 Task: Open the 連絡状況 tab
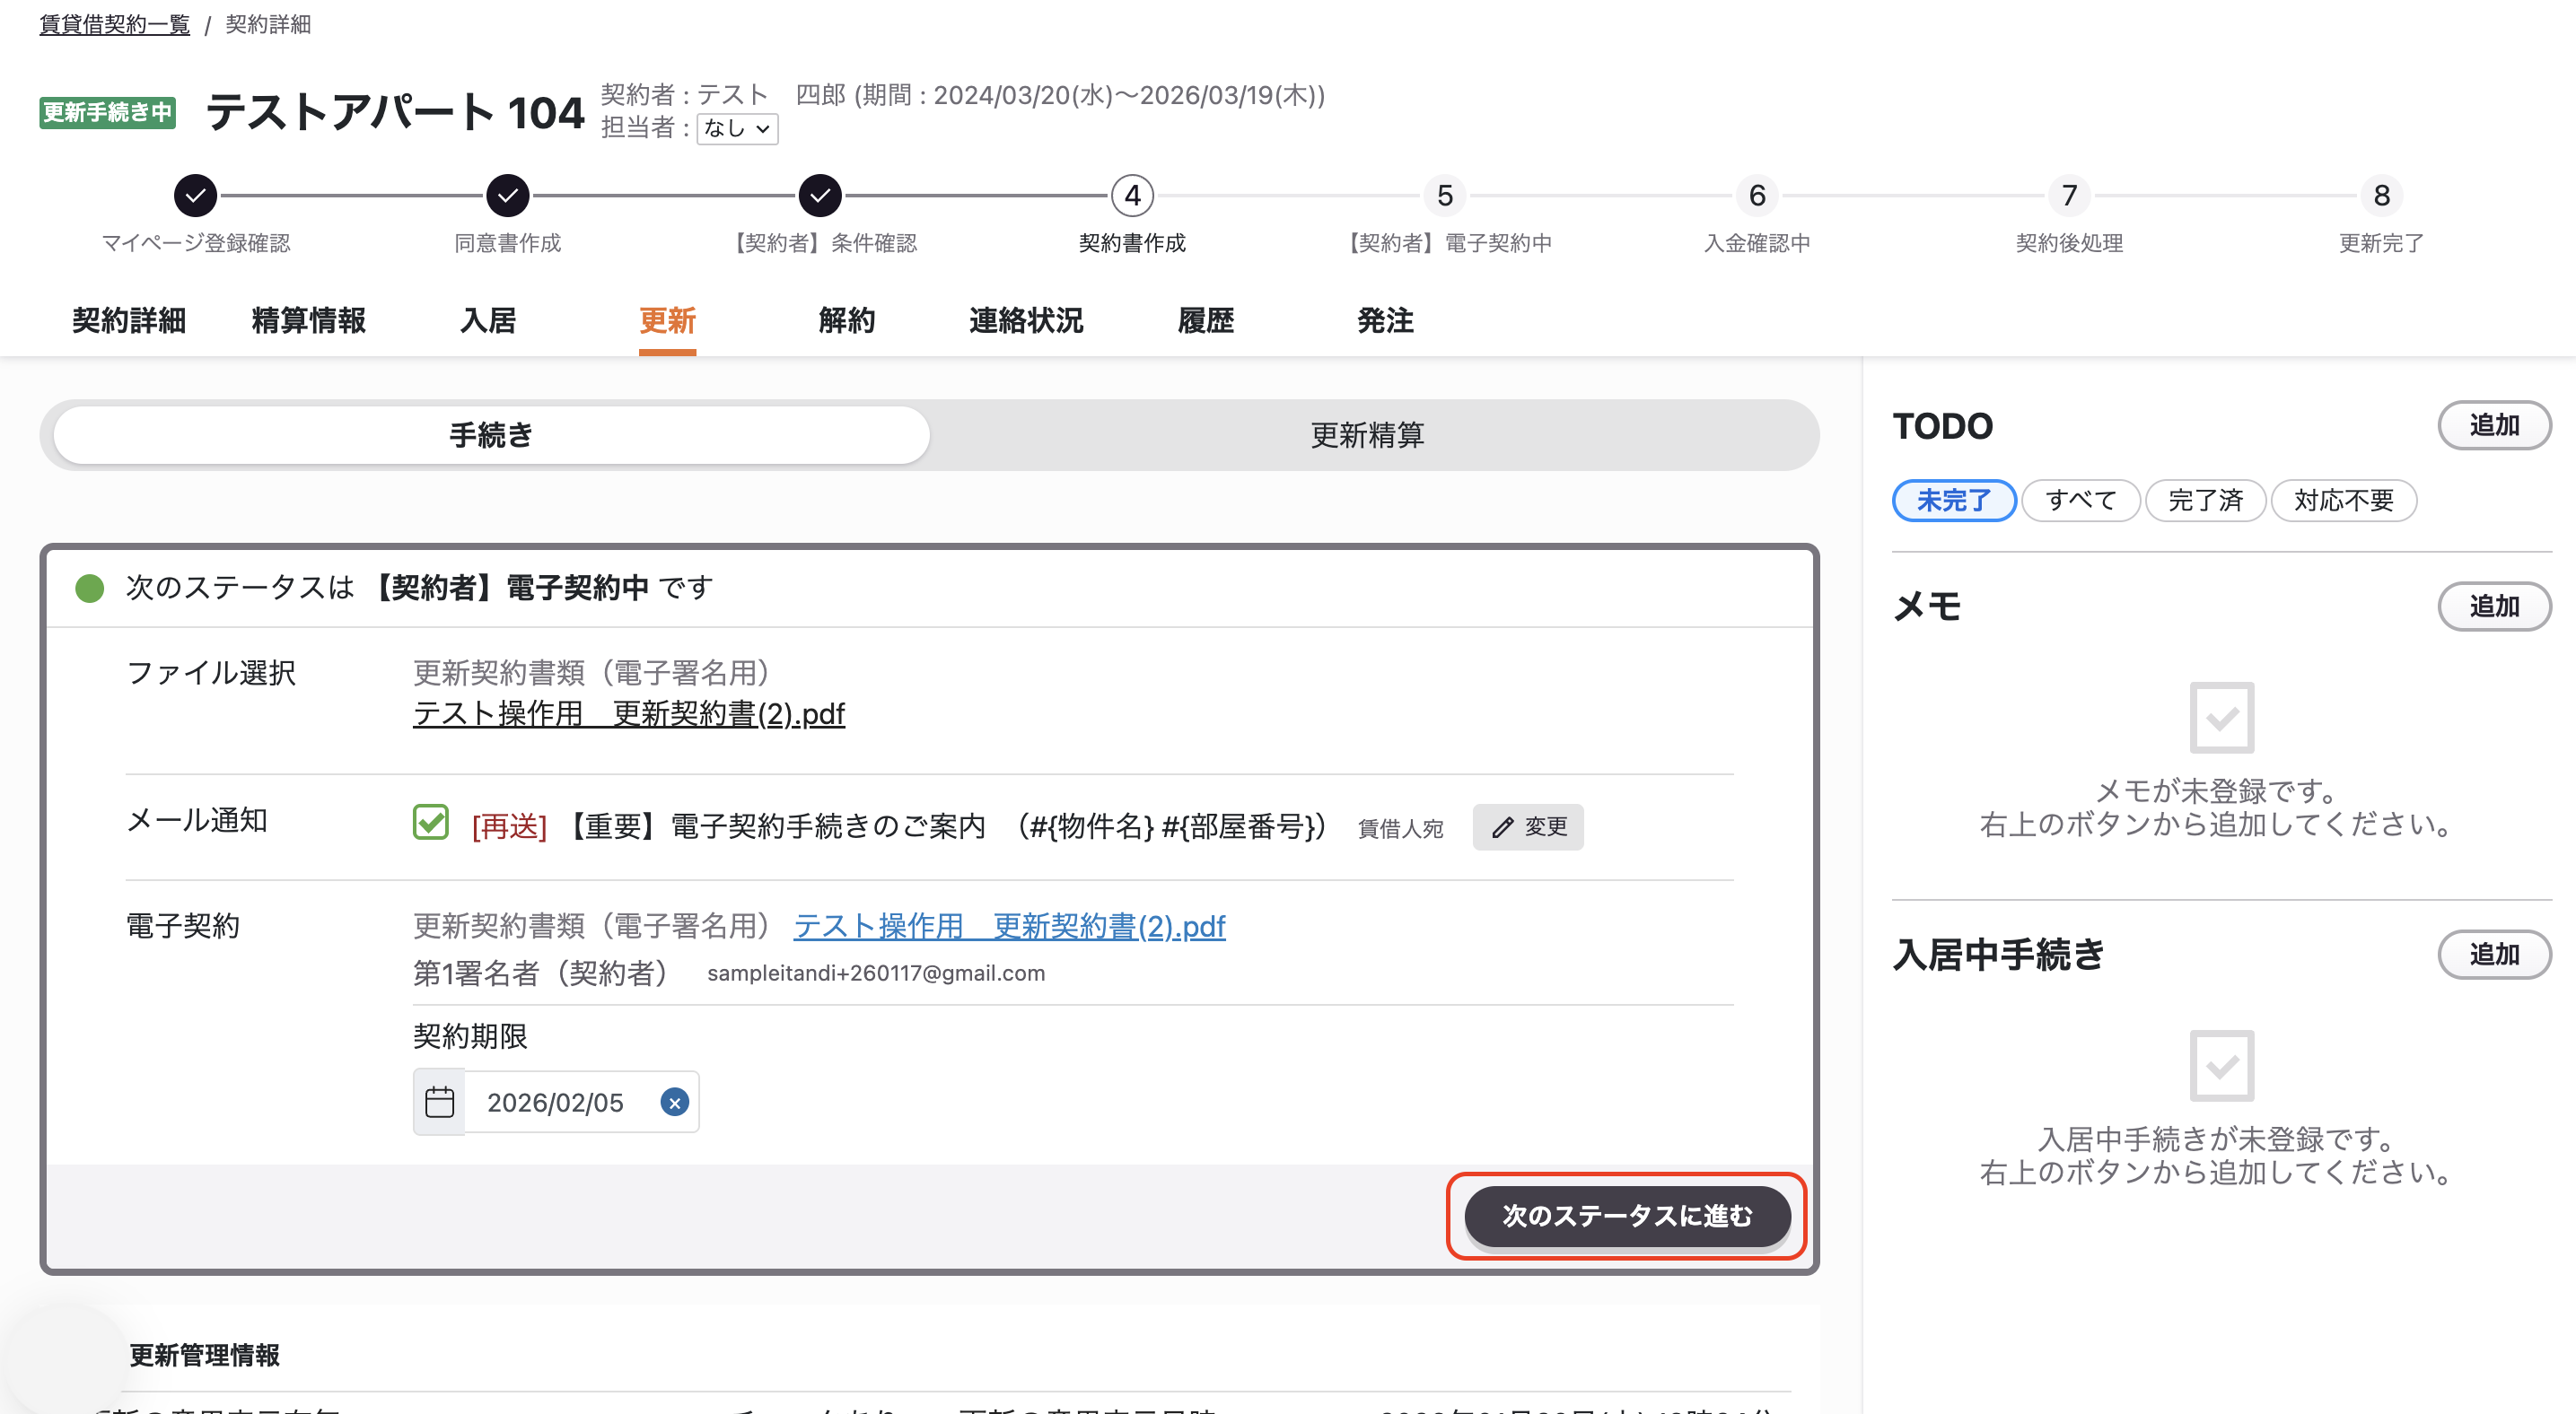point(1026,321)
